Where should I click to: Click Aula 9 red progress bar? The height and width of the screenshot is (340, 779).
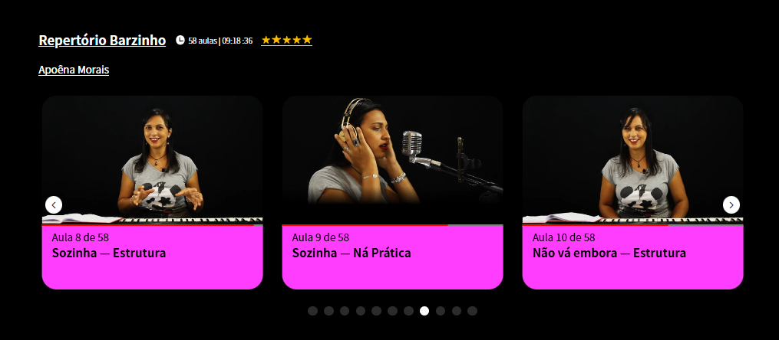(365, 225)
